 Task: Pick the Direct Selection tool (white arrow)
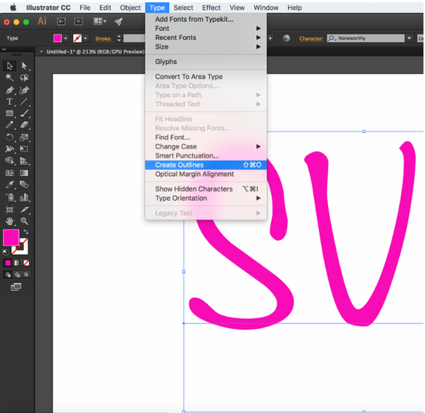(x=24, y=66)
